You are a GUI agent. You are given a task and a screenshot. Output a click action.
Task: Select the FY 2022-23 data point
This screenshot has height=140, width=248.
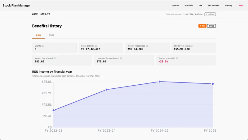pos(54,110)
